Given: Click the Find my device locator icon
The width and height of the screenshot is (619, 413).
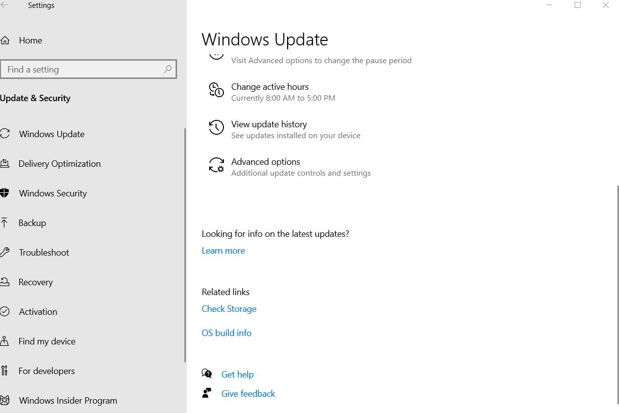Looking at the screenshot, I should [x=6, y=341].
